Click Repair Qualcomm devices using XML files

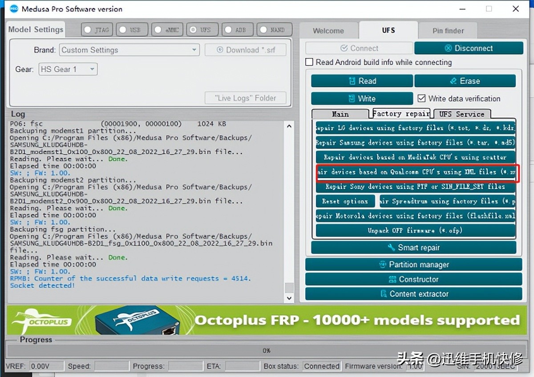(x=416, y=172)
